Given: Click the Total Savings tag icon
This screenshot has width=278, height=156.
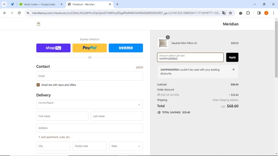Looking at the screenshot, I should click(159, 112).
